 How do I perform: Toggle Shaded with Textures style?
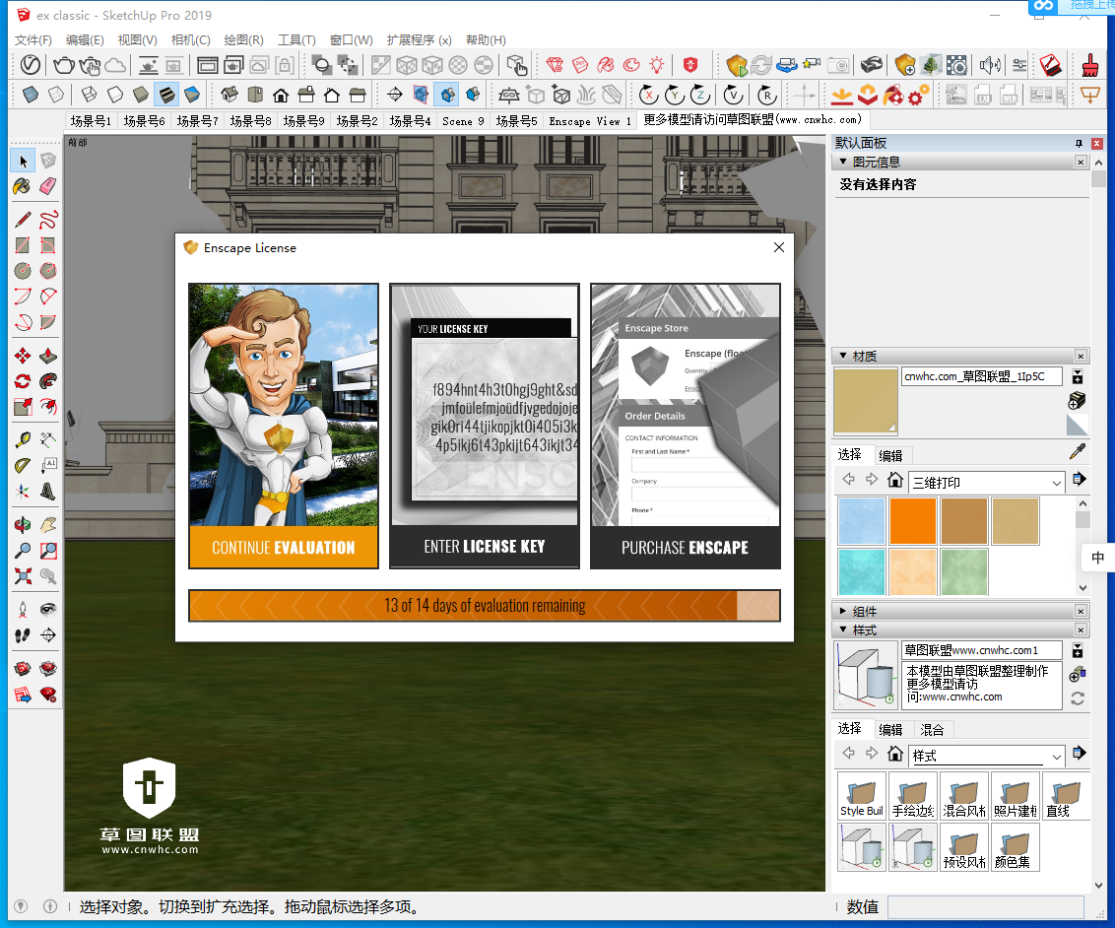165,95
